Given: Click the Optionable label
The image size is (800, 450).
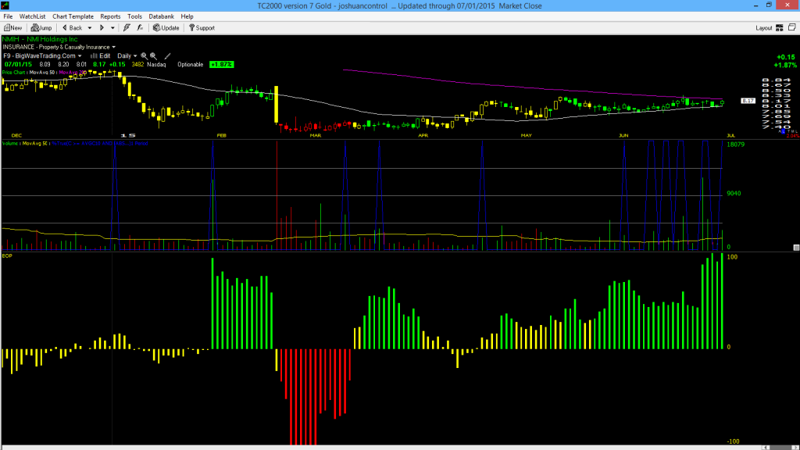Looking at the screenshot, I should click(x=191, y=64).
